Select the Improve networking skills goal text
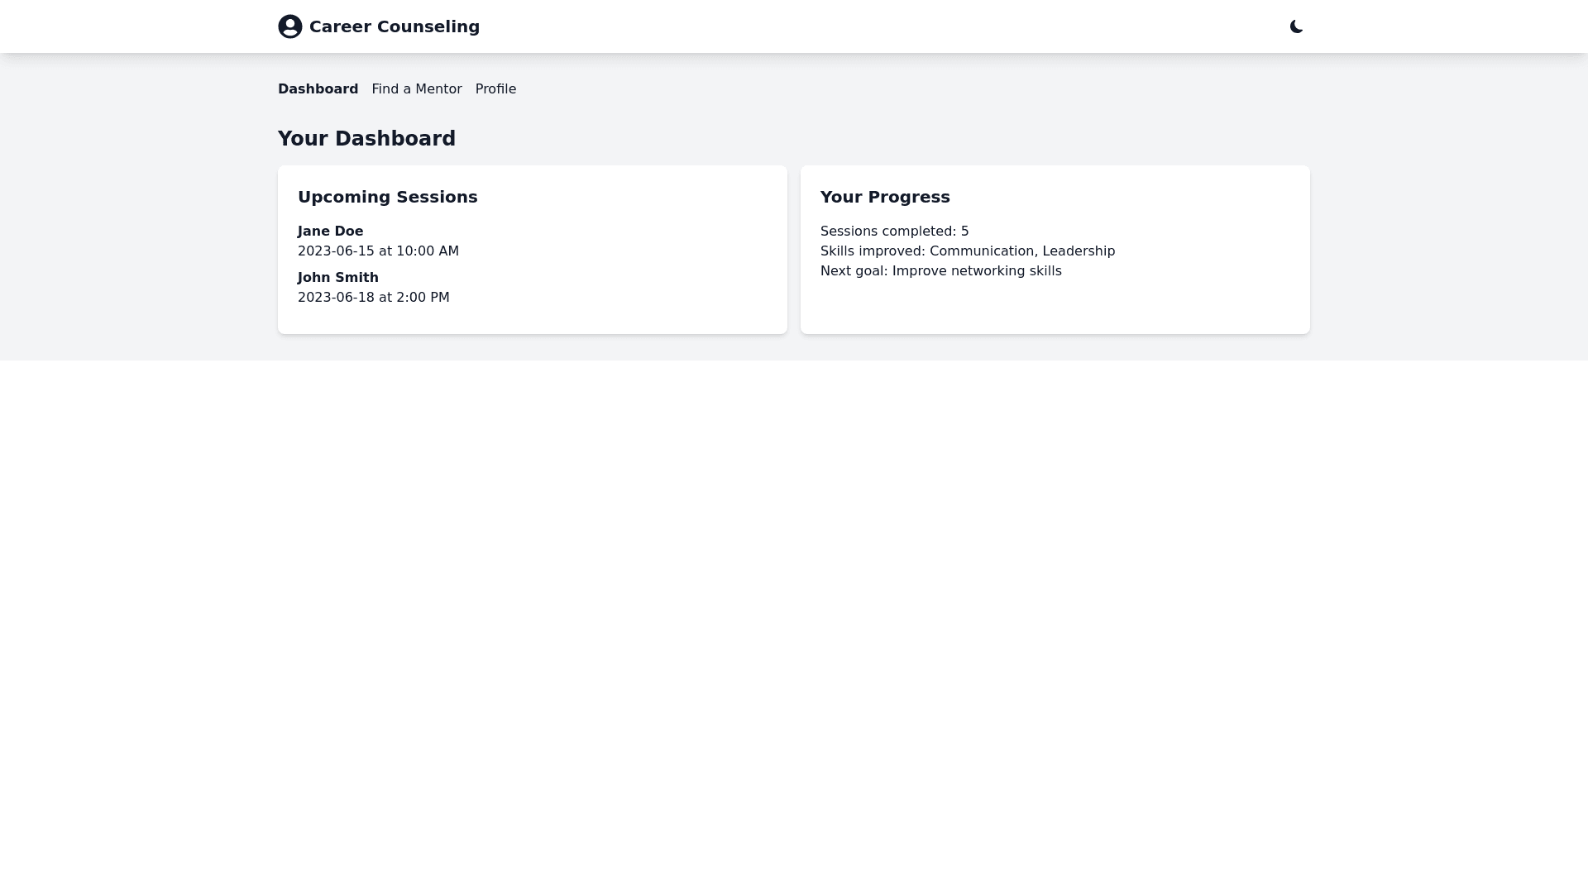 pyautogui.click(x=977, y=270)
